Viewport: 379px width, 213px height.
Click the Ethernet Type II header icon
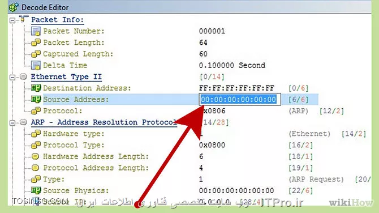pos(23,76)
